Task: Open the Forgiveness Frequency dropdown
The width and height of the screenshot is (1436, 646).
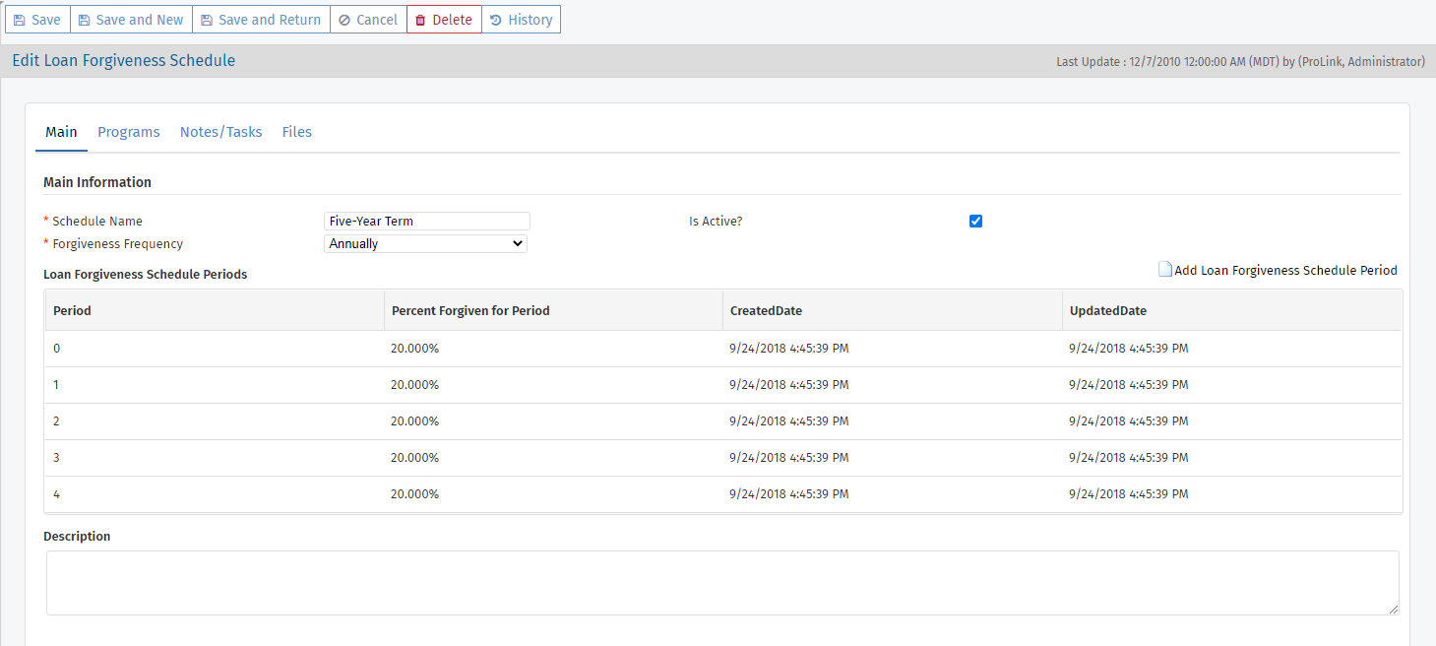Action: [x=425, y=243]
